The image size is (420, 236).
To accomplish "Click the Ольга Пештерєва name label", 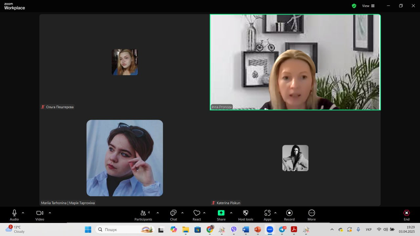I will click(60, 107).
